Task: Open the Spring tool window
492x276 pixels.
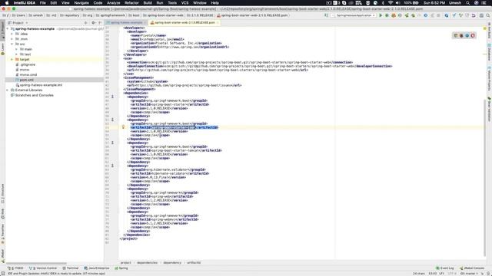Action: [x=121, y=268]
